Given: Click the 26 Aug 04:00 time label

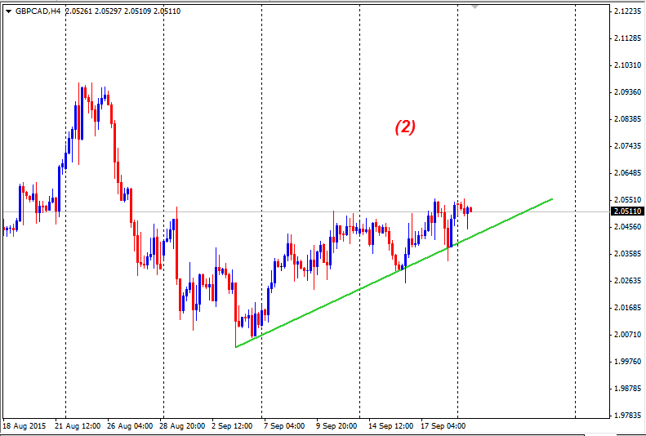Looking at the screenshot, I should click(x=130, y=425).
